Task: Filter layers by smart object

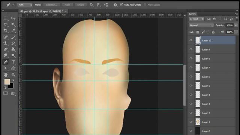Action: point(231,19)
